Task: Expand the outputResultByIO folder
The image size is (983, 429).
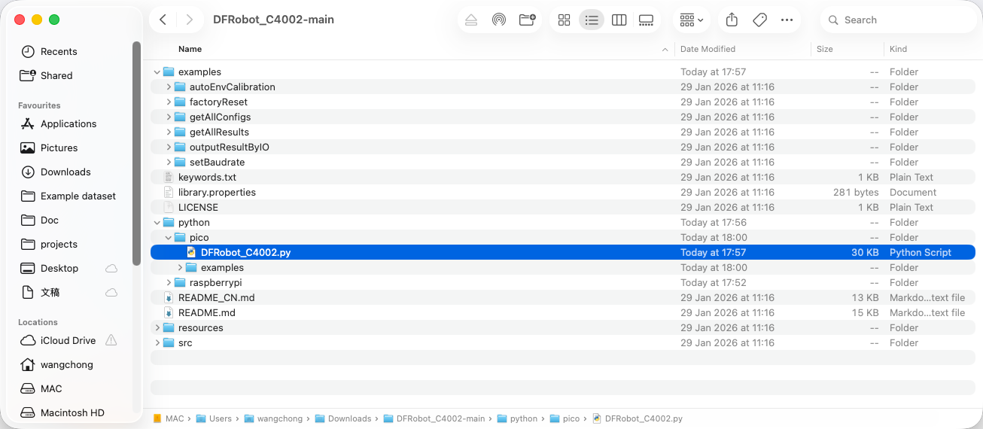Action: click(x=169, y=148)
